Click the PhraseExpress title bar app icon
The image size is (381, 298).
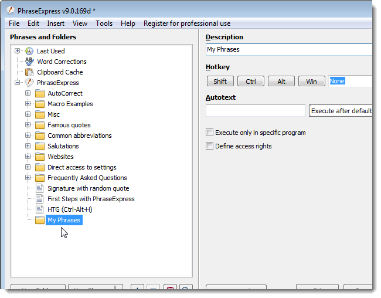point(11,10)
